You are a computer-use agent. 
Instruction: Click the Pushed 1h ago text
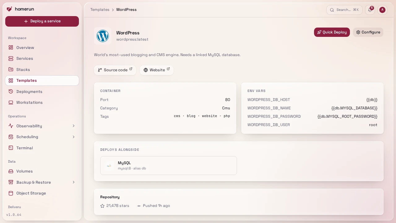click(x=157, y=206)
